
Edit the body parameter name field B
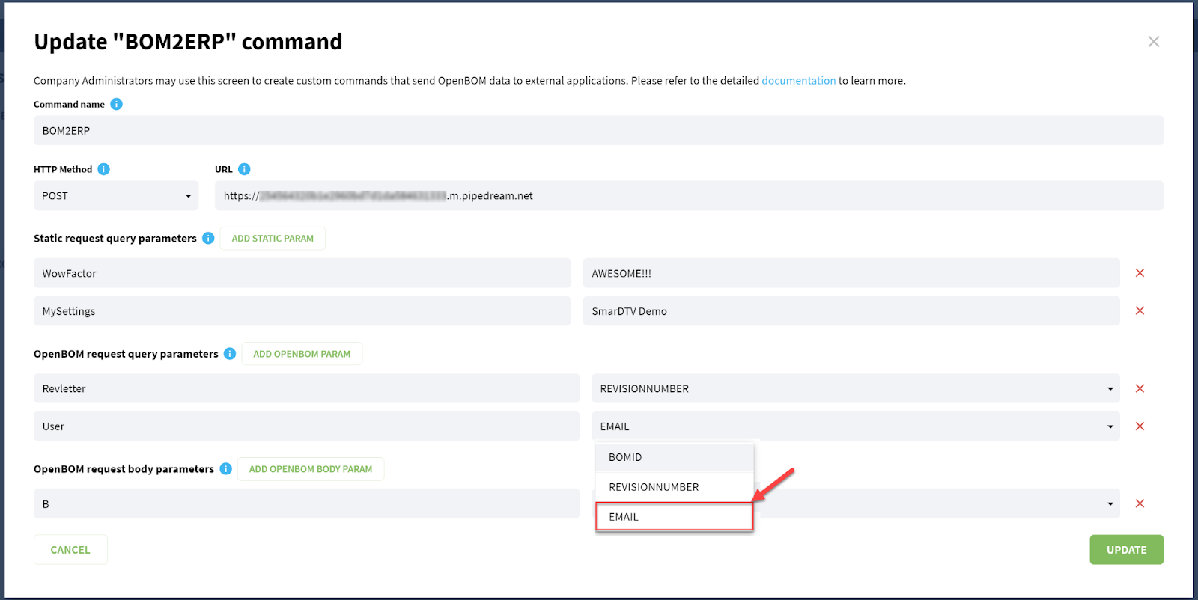click(x=306, y=503)
